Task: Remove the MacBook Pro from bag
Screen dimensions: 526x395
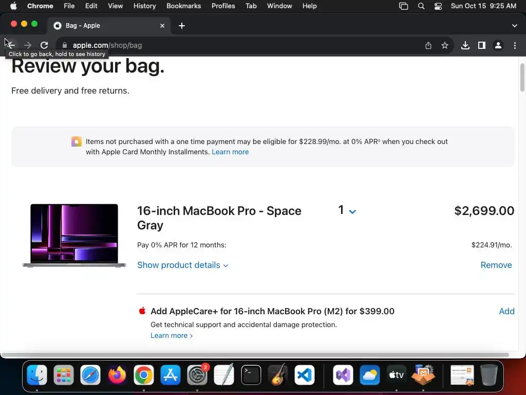Action: coord(496,265)
